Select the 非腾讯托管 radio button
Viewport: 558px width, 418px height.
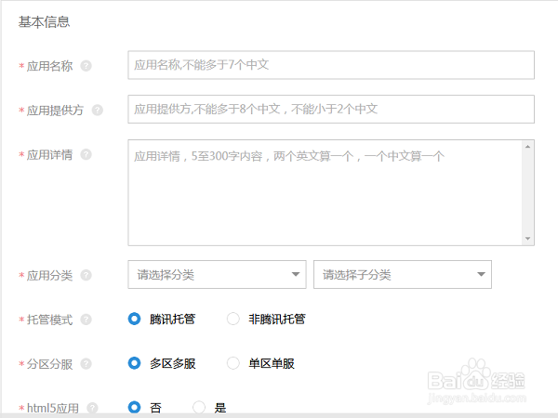(x=233, y=319)
